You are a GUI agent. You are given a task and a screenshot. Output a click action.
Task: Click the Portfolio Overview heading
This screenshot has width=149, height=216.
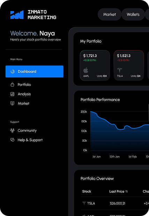pos(97,178)
